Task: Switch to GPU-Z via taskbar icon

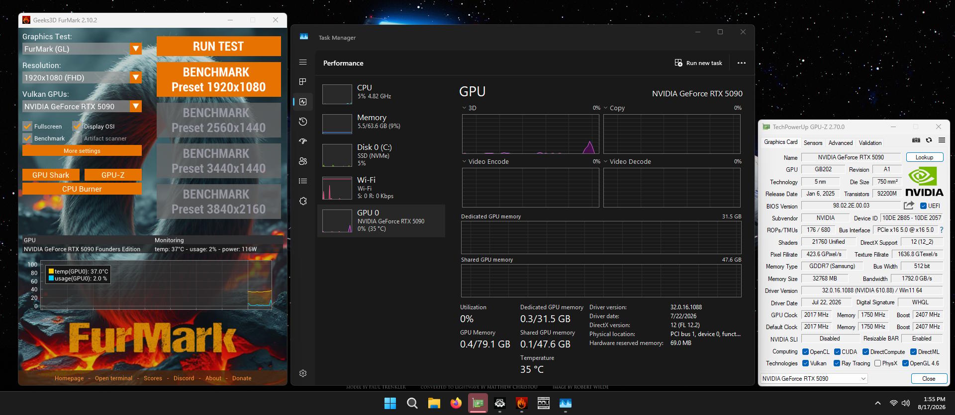Action: pyautogui.click(x=478, y=403)
